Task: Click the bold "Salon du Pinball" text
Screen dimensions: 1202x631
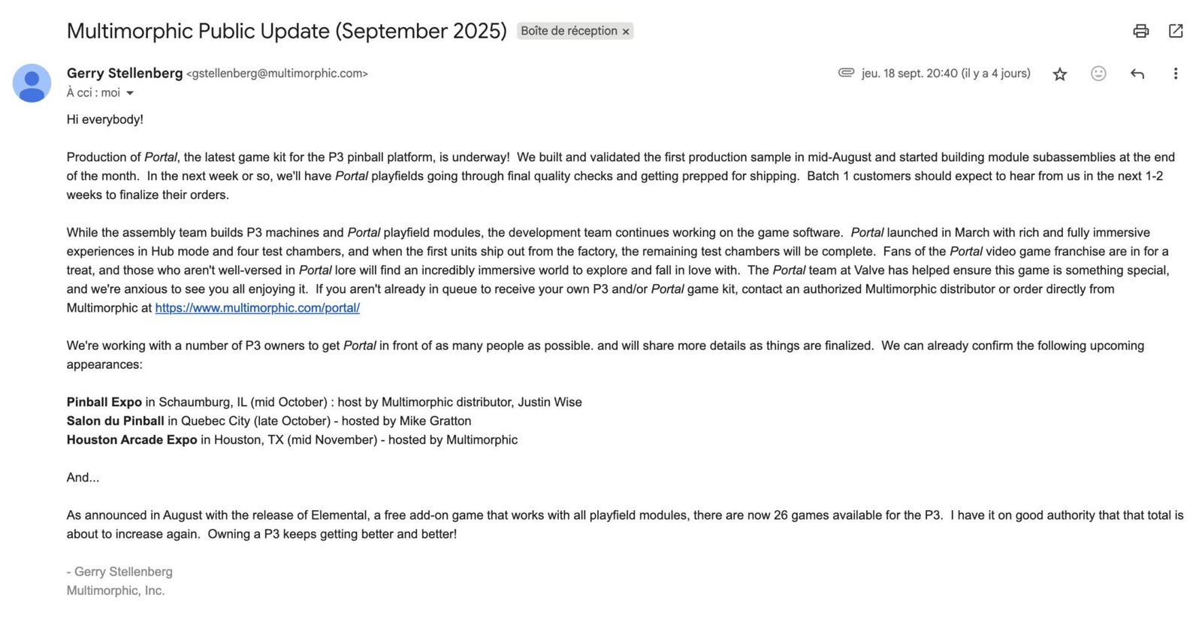Action: [115, 421]
